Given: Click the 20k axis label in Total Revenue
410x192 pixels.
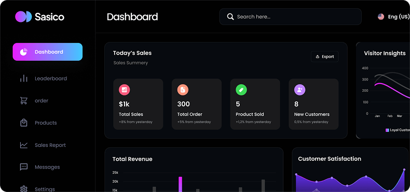Looking at the screenshot, I should (115, 182).
